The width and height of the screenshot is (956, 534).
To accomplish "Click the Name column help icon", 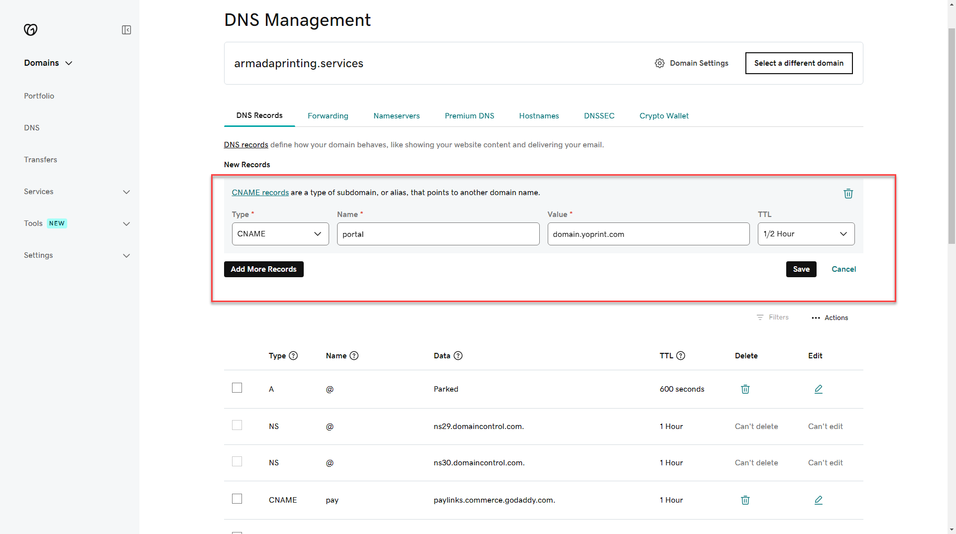I will coord(354,356).
